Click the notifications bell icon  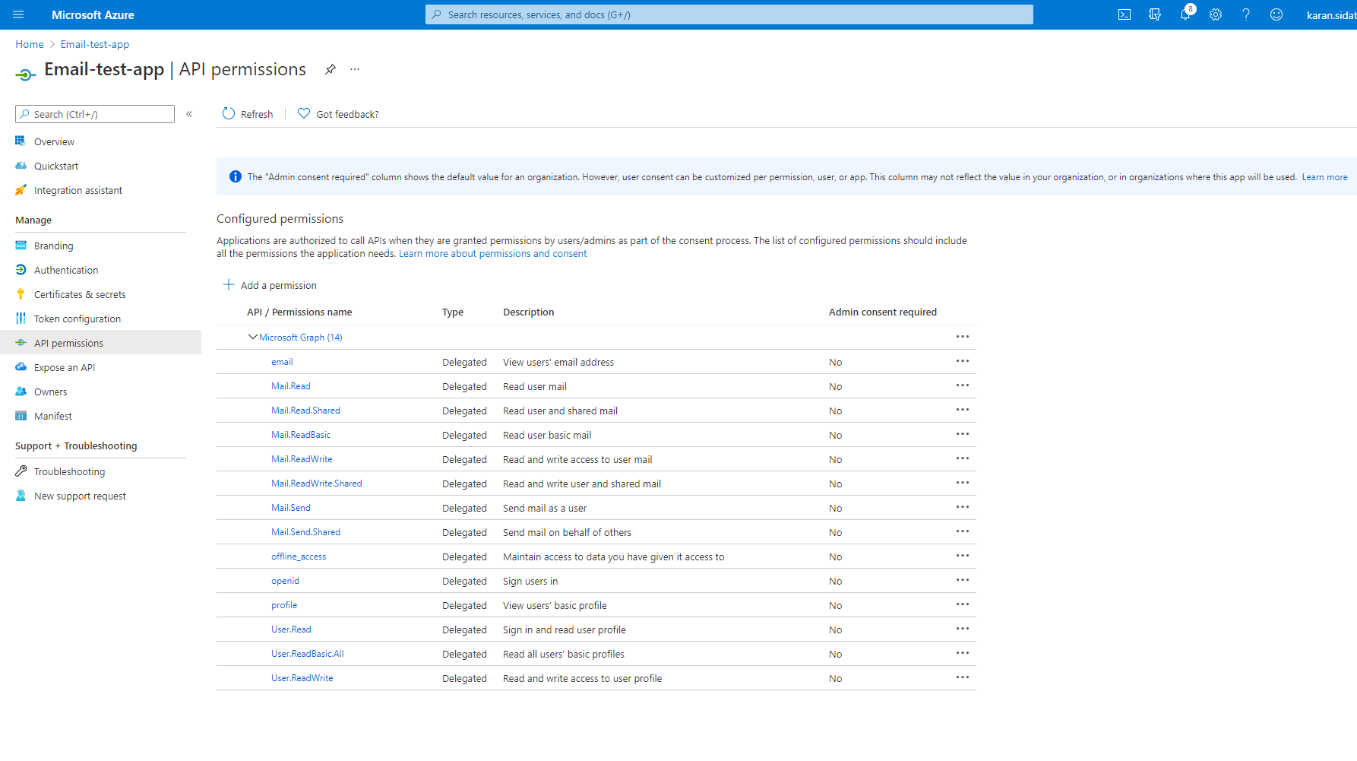point(1185,14)
